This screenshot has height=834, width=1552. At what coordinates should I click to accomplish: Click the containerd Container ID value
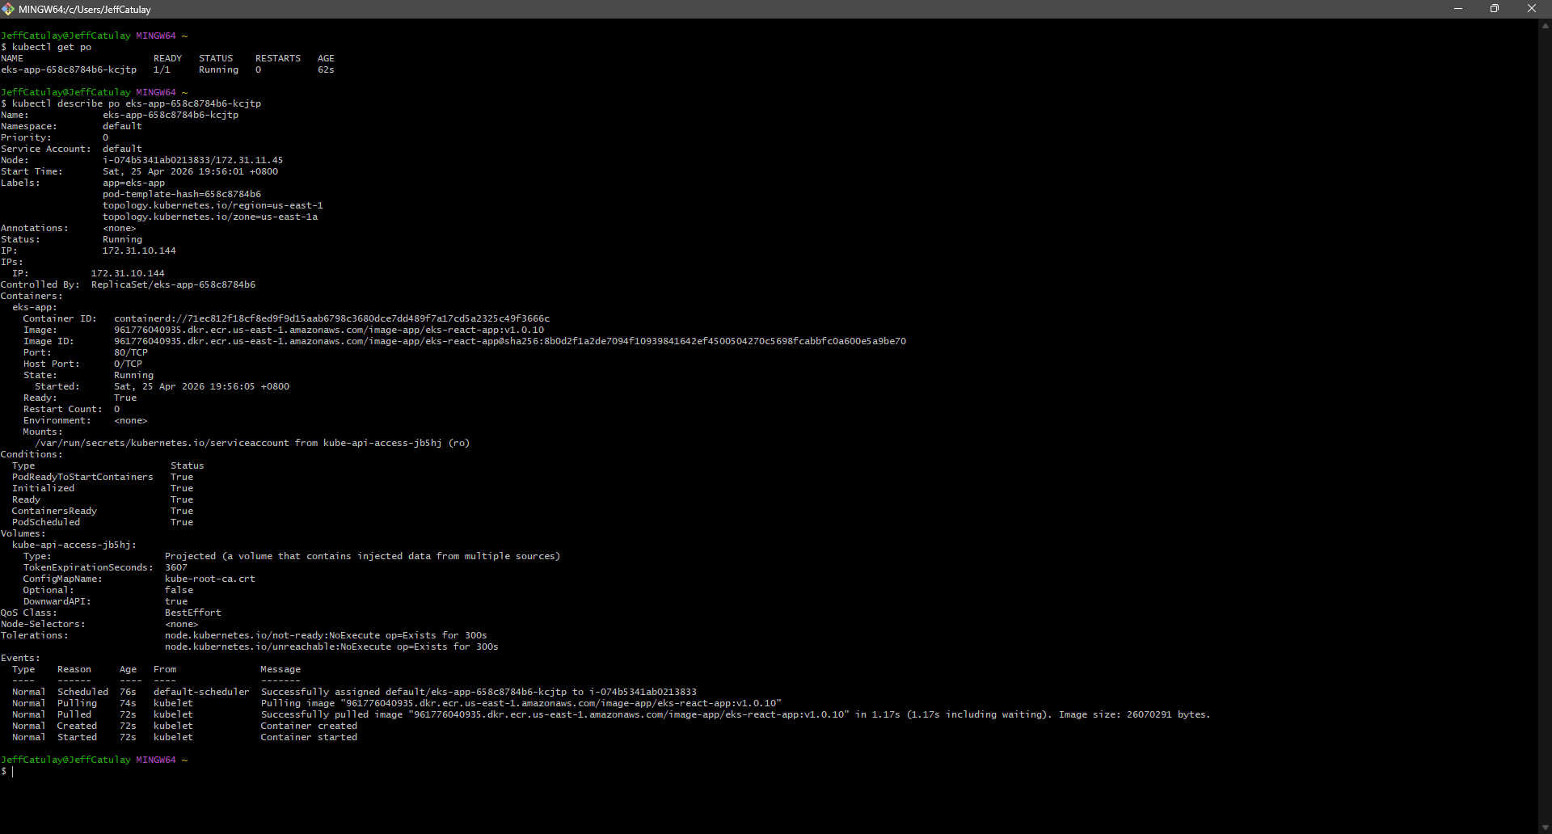click(x=331, y=318)
